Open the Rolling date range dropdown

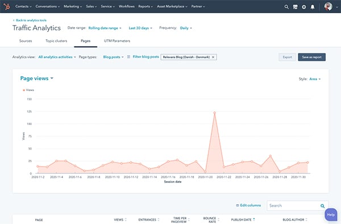(x=105, y=28)
